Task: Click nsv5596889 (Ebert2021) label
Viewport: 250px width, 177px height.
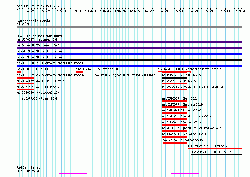Action: point(181,98)
